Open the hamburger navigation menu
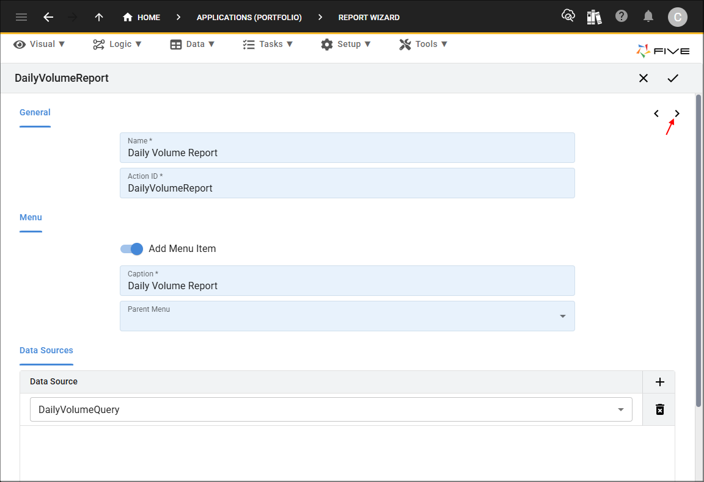704x482 pixels. pos(21,17)
